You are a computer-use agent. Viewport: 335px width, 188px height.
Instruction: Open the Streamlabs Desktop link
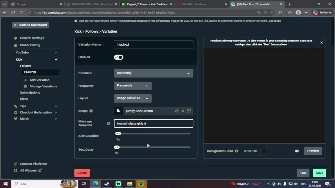135,21
